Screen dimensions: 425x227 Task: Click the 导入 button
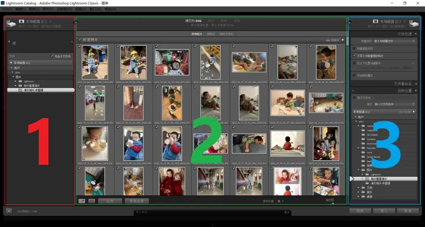click(x=384, y=211)
